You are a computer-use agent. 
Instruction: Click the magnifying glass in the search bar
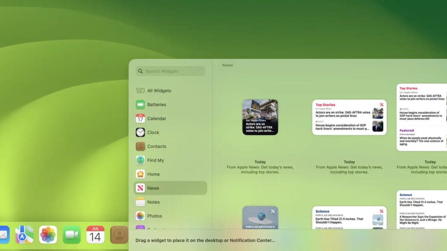point(140,71)
